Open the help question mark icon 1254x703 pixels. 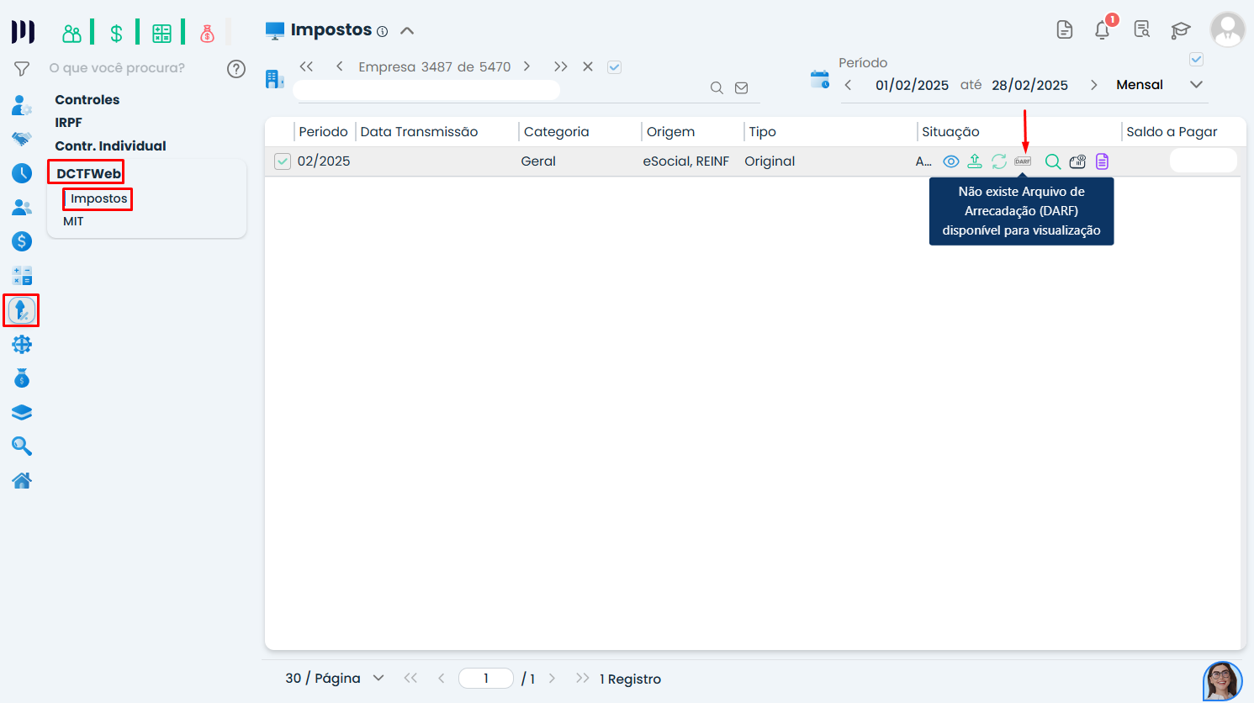click(236, 69)
